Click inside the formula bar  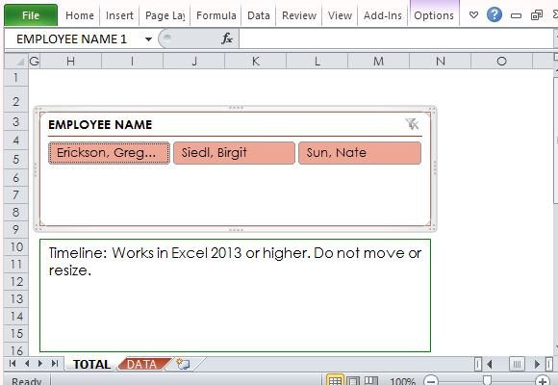coord(395,38)
